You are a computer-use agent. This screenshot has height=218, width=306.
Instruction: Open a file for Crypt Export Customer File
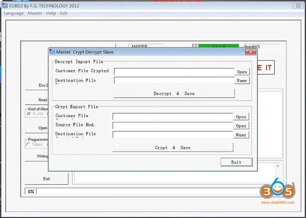[241, 117]
